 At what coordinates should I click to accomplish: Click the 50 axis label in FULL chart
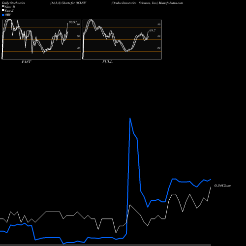click(159, 36)
